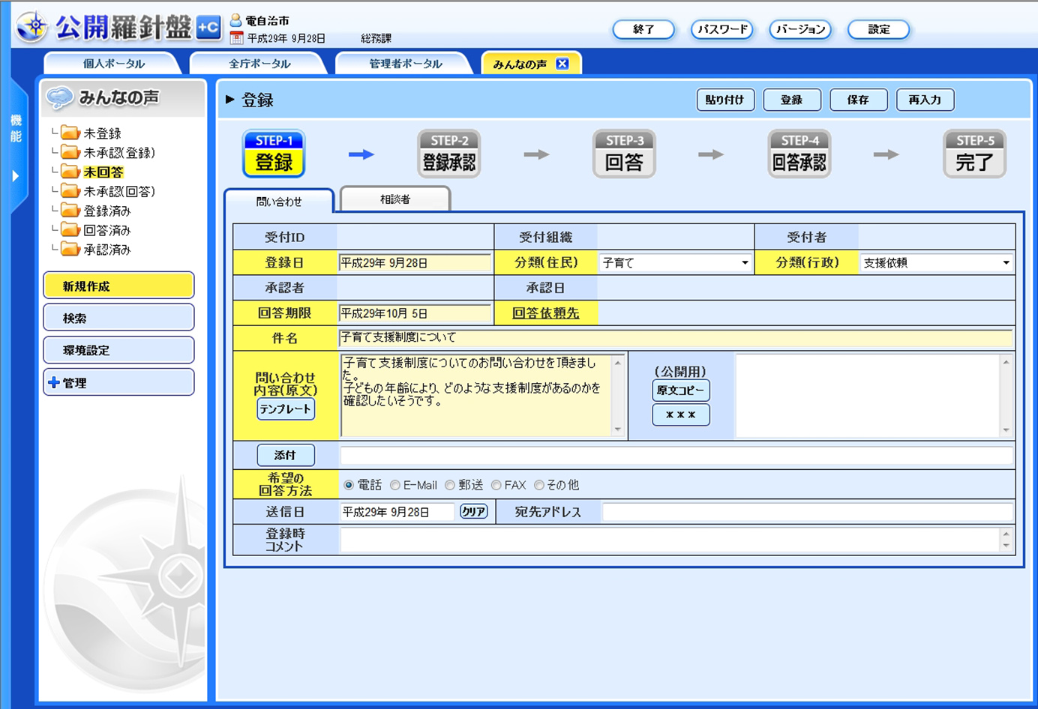The image size is (1038, 709).
Task: Open 設定 from the top bar
Action: tap(878, 29)
